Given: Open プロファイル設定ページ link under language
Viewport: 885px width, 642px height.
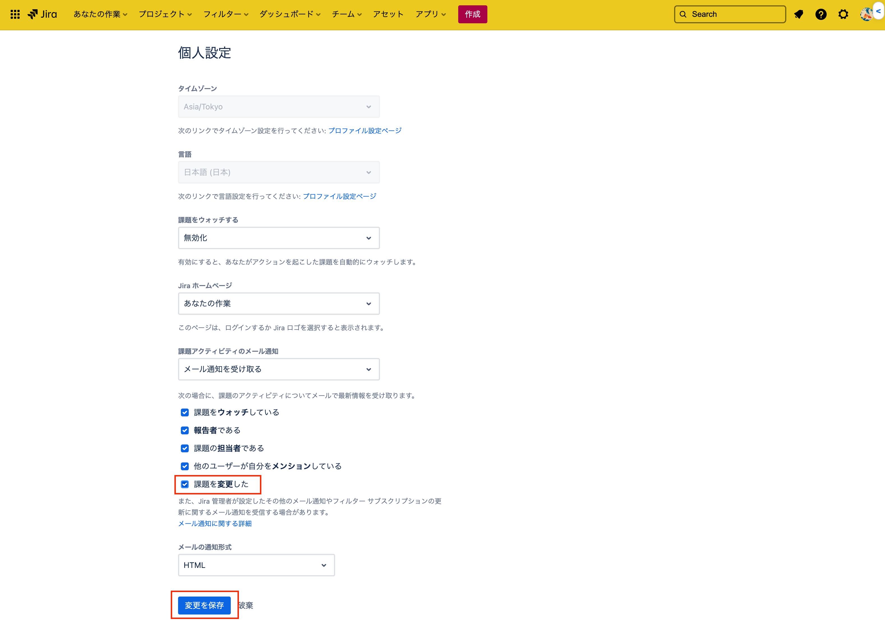Looking at the screenshot, I should [x=339, y=196].
